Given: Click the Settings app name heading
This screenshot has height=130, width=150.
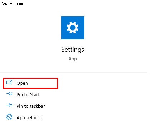Looking at the screenshot, I should tap(73, 50).
